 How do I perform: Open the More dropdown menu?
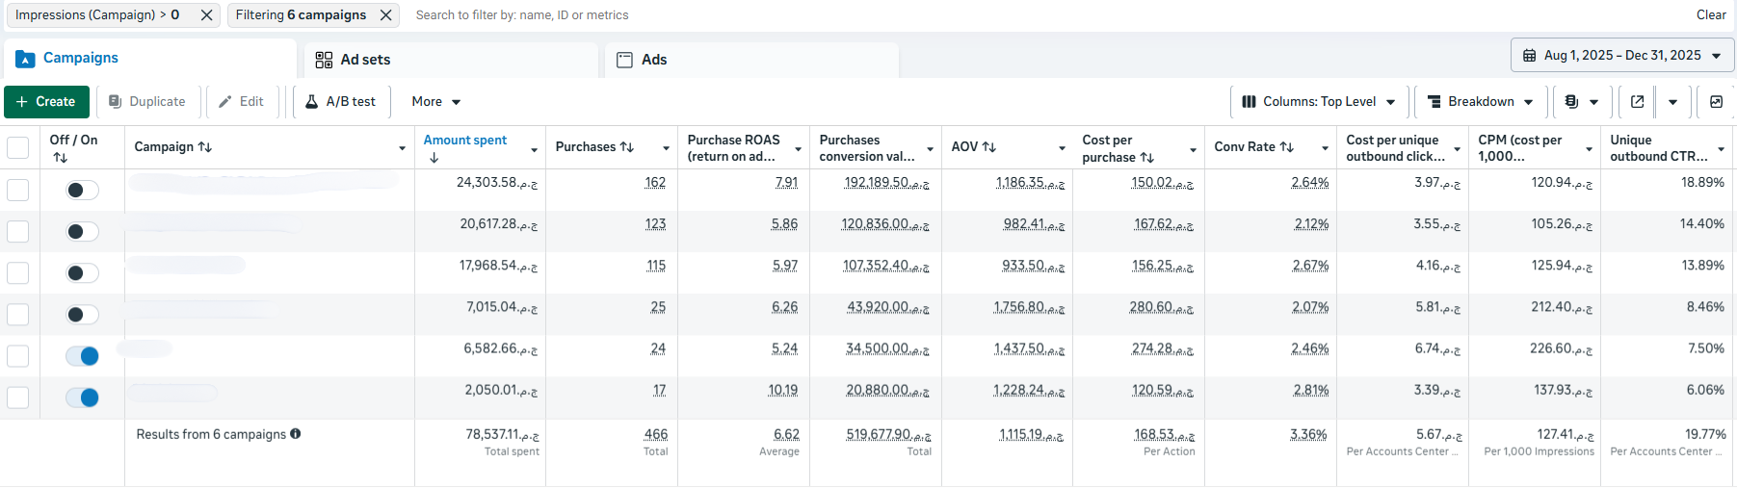coord(436,102)
